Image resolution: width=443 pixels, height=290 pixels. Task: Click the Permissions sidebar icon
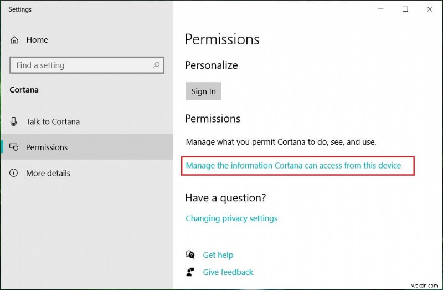coord(14,147)
